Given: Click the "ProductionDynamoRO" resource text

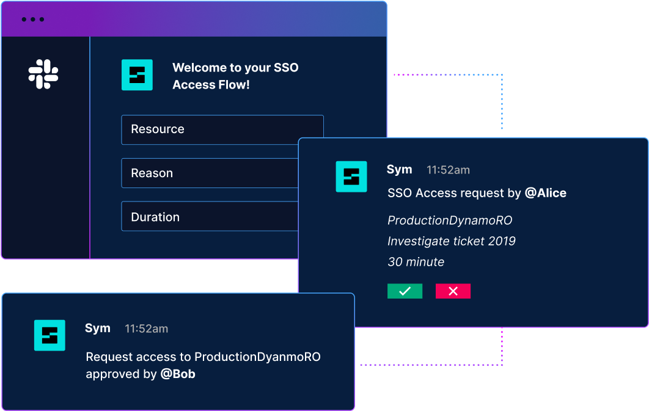Looking at the screenshot, I should click(x=450, y=220).
